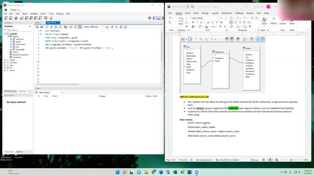Click the Windows Start button on taskbar
This screenshot has height=176, width=314.
pos(118,172)
